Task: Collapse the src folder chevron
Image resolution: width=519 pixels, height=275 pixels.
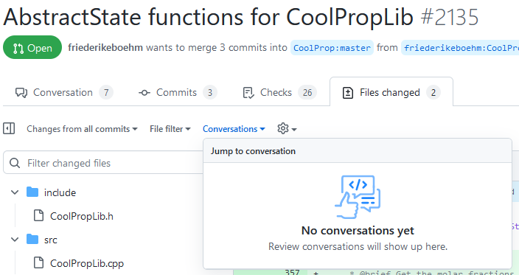Action: pos(15,240)
